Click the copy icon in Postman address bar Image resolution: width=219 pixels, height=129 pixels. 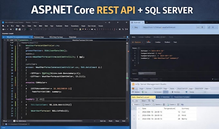click(209, 27)
